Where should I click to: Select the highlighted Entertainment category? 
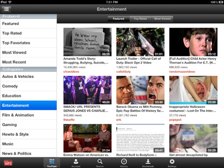(x=28, y=105)
